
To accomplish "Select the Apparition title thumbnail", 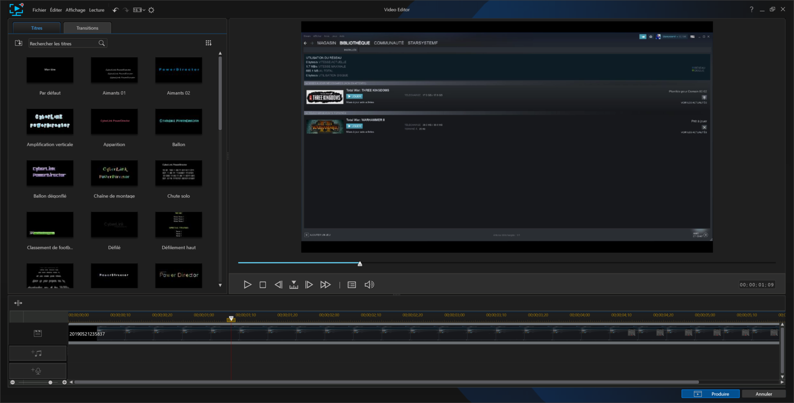I will coord(114,121).
